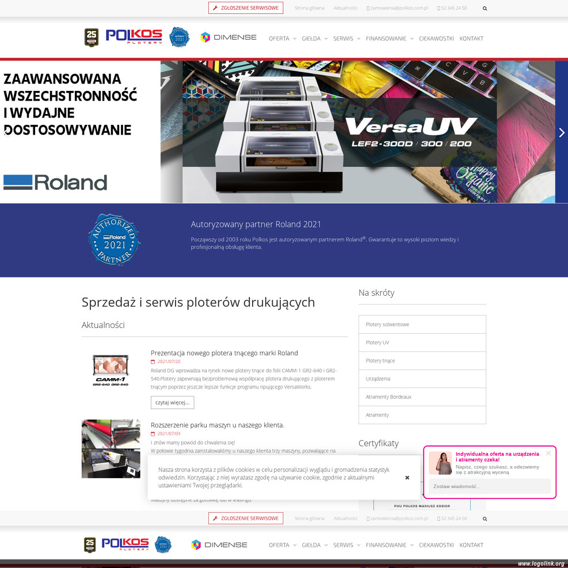Click the ZGŁOSZENIE SERWISOWE button at the top

pyautogui.click(x=246, y=7)
